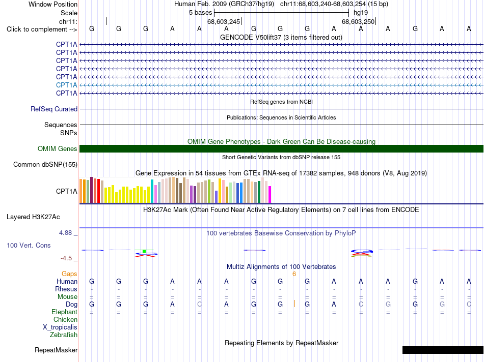Screen dimensions: 484x362
Task: Click the dark green OMIM Genes bar
Action: (x=281, y=149)
